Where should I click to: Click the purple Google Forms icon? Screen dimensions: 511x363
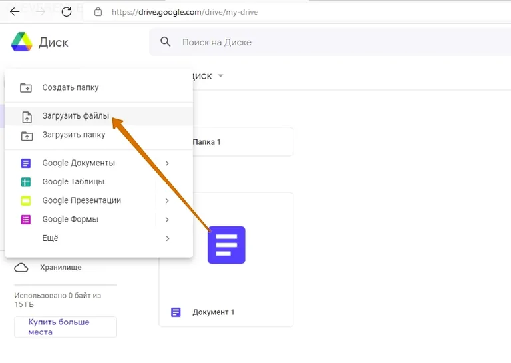[x=26, y=220]
